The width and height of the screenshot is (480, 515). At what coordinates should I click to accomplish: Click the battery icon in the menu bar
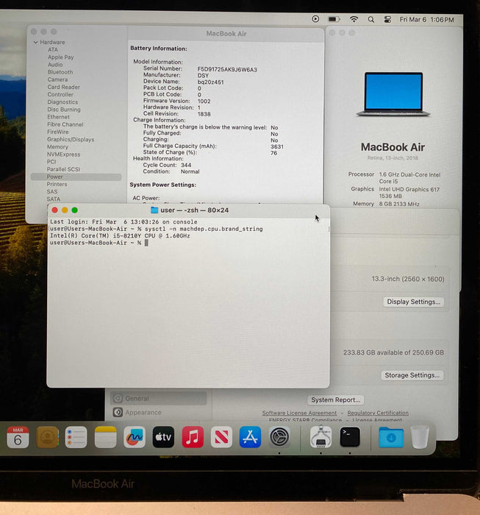click(334, 19)
